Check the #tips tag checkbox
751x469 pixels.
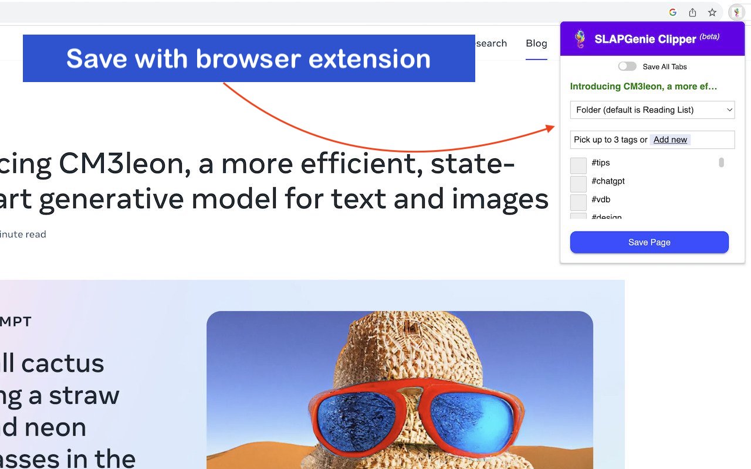(579, 165)
